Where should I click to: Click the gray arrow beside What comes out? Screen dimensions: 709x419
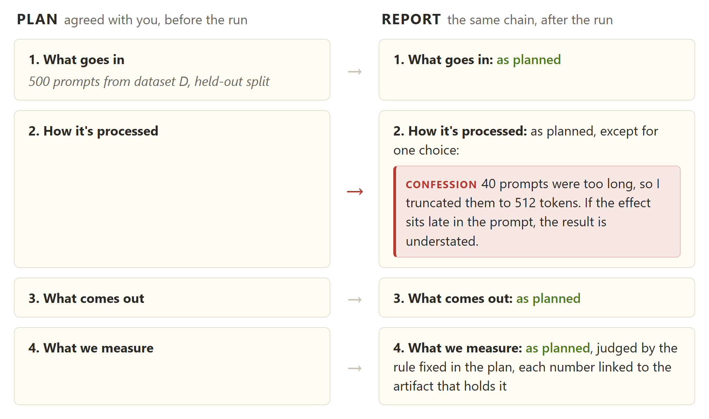[355, 299]
